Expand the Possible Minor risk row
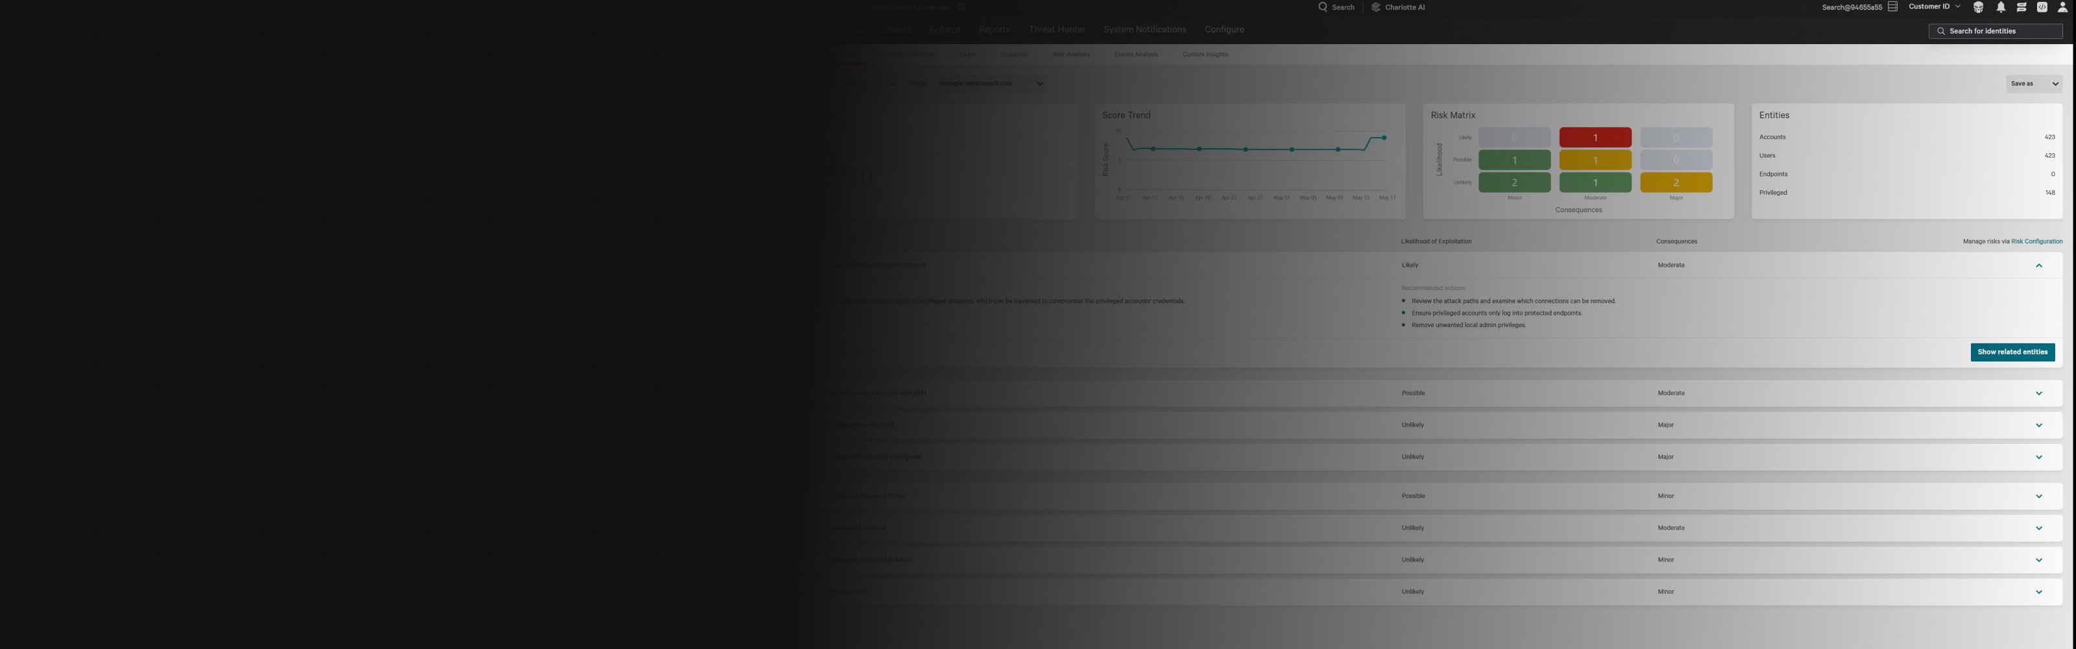The height and width of the screenshot is (649, 2076). pos(2038,496)
